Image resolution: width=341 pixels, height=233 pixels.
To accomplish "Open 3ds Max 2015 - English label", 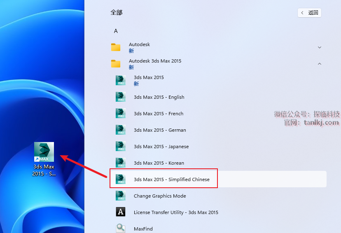I will click(159, 97).
